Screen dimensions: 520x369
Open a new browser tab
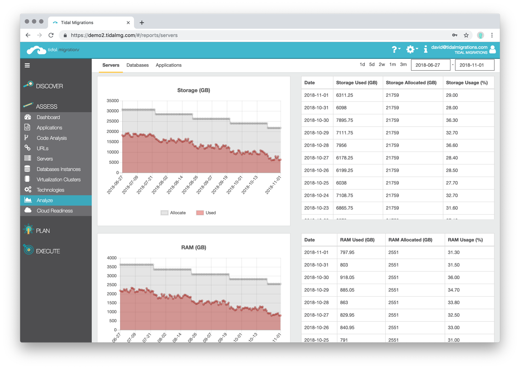[x=142, y=23]
